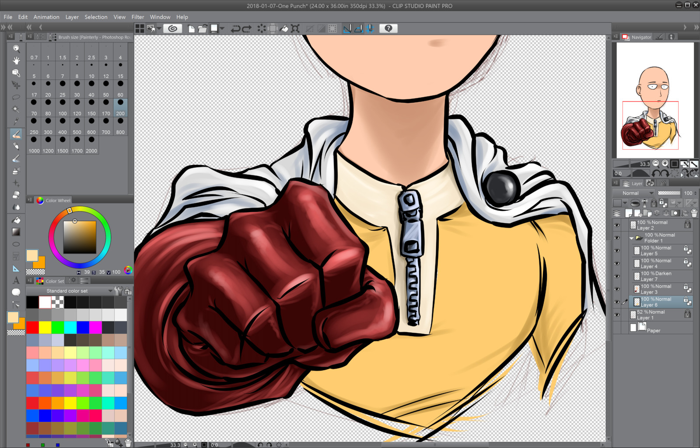This screenshot has height=448, width=700.
Task: Toggle Snap to Grid in the toolbar
Action: point(370,28)
